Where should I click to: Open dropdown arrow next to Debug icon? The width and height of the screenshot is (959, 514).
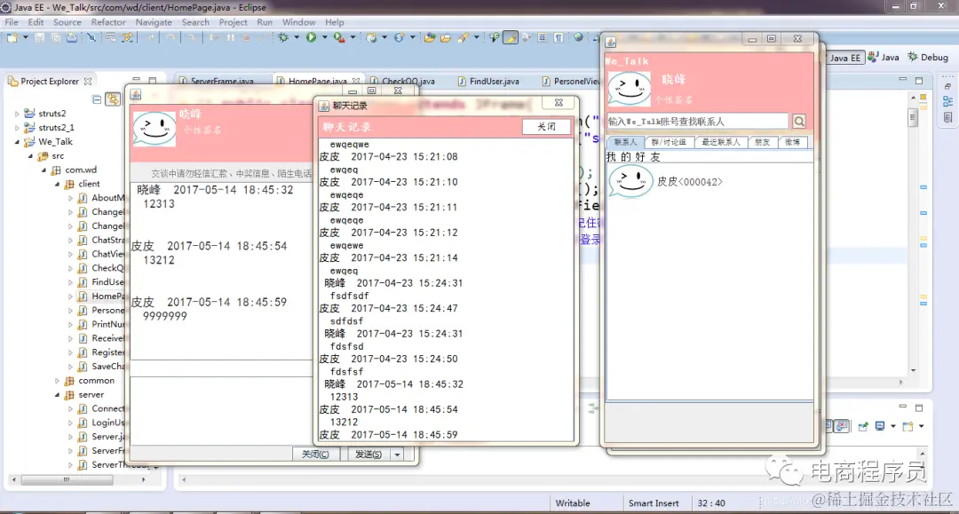point(297,38)
